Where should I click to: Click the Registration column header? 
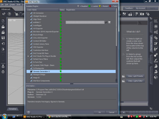[90, 10]
